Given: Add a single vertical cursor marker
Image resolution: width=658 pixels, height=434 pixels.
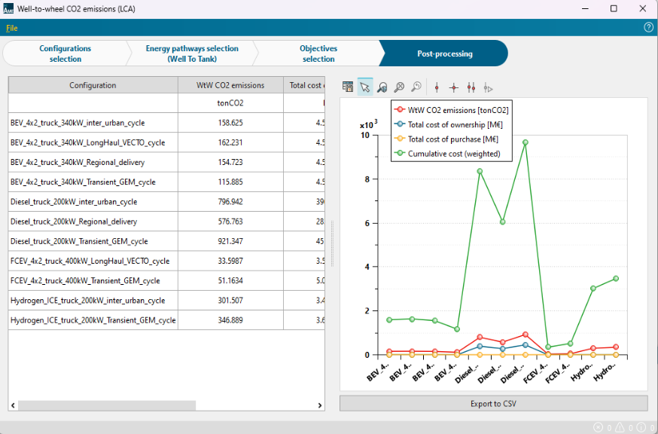Looking at the screenshot, I should click(437, 87).
